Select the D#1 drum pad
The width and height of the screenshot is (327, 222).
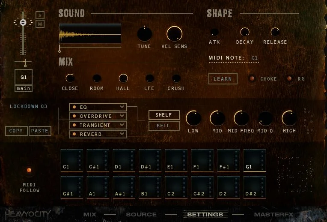click(x=150, y=160)
